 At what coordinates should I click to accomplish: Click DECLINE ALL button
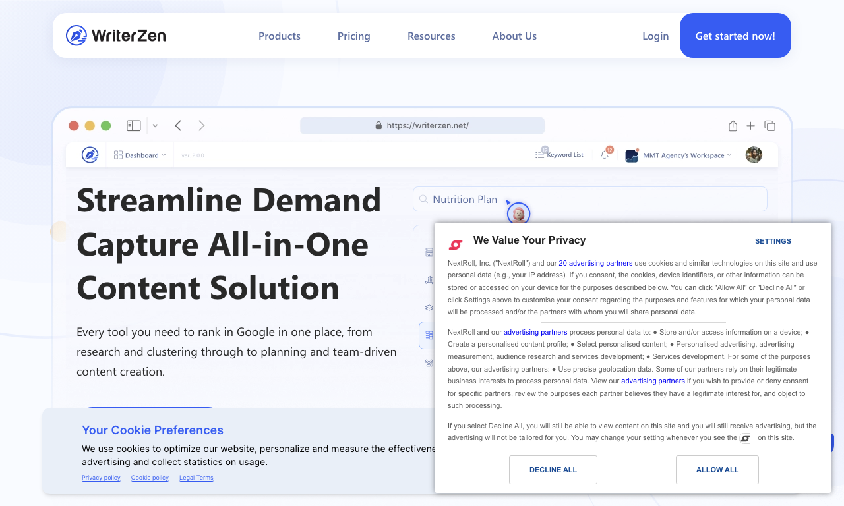tap(553, 470)
